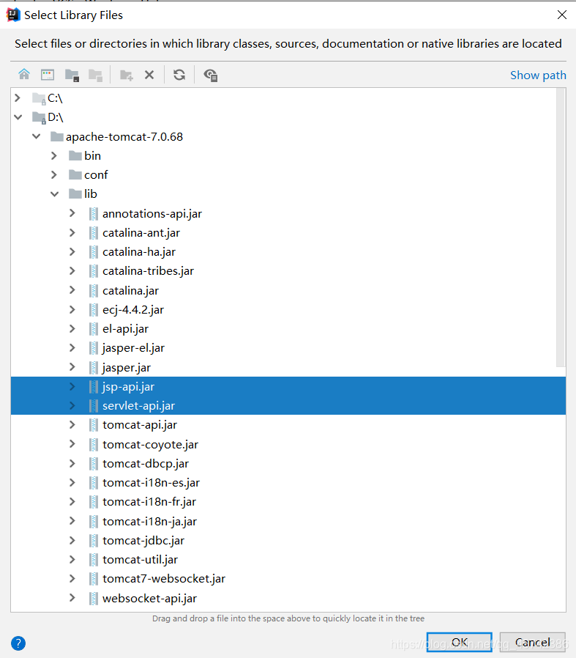576x658 pixels.
Task: Click the Help question mark button
Action: coord(18,643)
